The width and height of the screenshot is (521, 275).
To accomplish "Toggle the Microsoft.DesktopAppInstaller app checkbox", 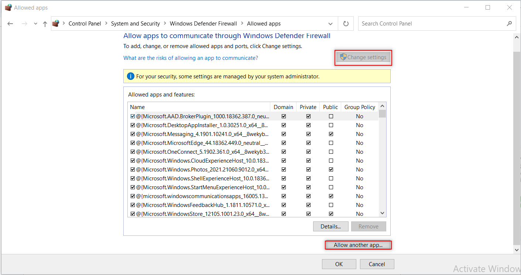I will tap(133, 125).
